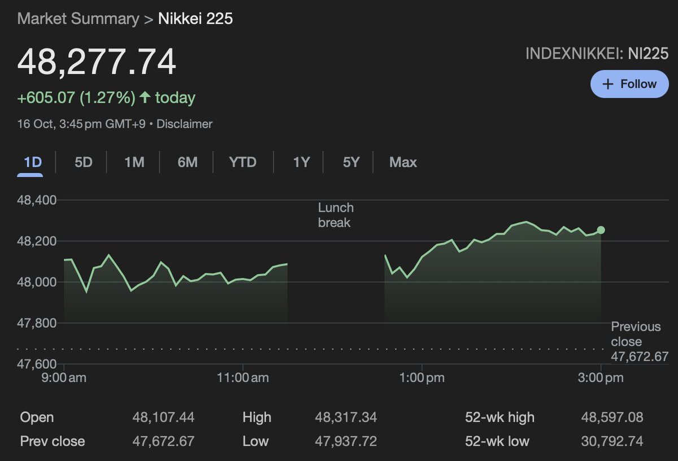Select the YTD chart range tab
The image size is (678, 461).
243,163
